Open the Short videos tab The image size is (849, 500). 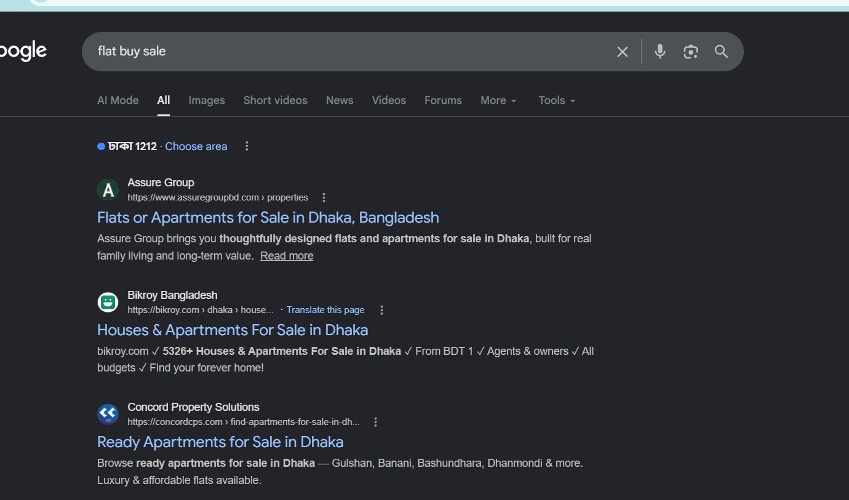point(275,100)
